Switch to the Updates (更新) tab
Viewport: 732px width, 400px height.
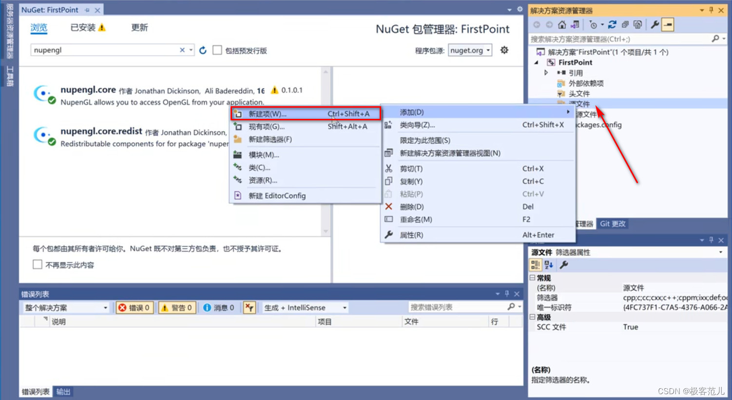pyautogui.click(x=139, y=27)
